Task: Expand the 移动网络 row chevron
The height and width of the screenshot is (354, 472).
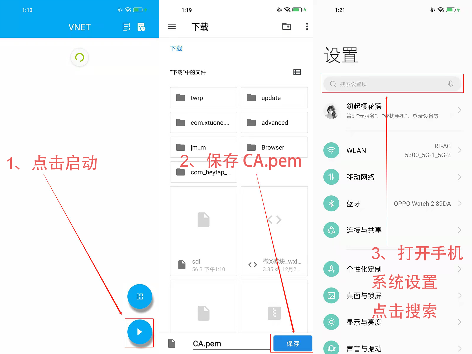Action: tap(460, 177)
